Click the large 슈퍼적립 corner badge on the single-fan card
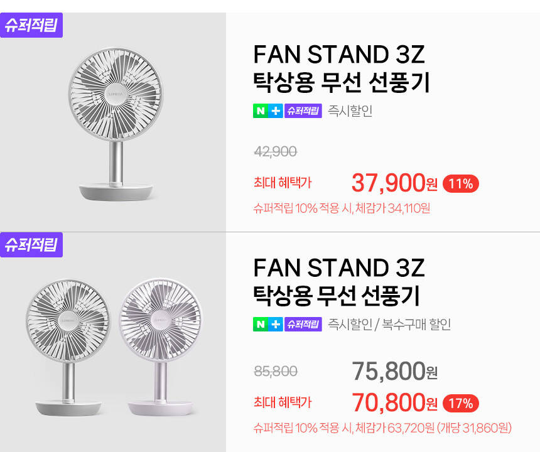Viewport: 540px width, 452px height. click(x=31, y=26)
